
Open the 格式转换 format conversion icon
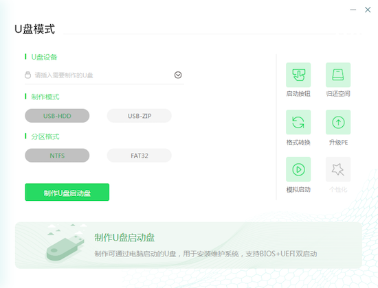(298, 122)
